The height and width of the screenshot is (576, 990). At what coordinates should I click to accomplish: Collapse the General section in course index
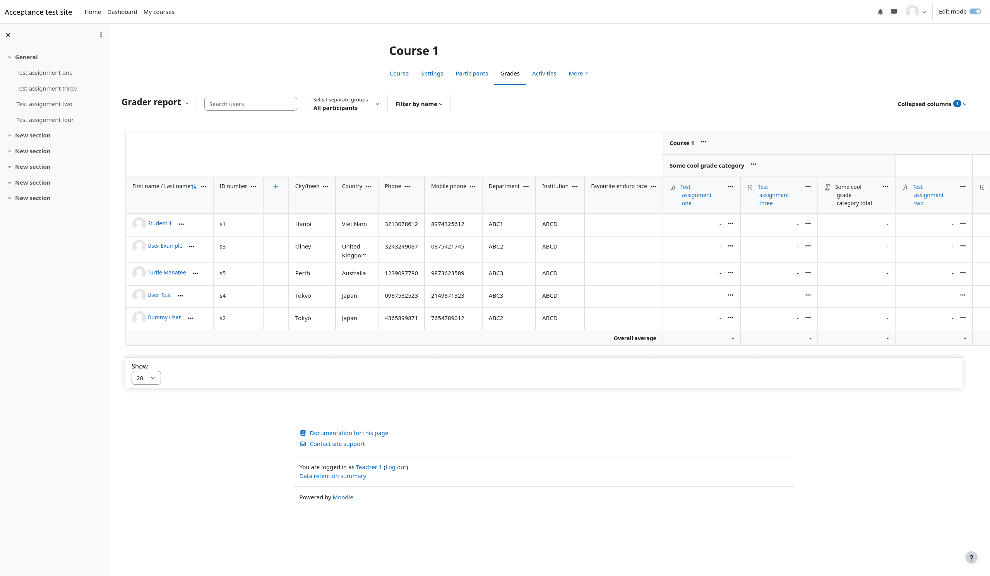click(x=10, y=57)
